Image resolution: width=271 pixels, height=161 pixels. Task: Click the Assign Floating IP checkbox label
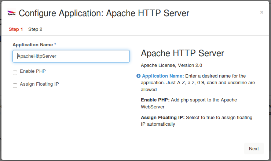point(39,84)
